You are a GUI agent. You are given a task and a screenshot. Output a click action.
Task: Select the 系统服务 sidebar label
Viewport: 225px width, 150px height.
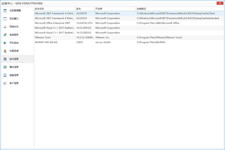pyautogui.click(x=14, y=35)
